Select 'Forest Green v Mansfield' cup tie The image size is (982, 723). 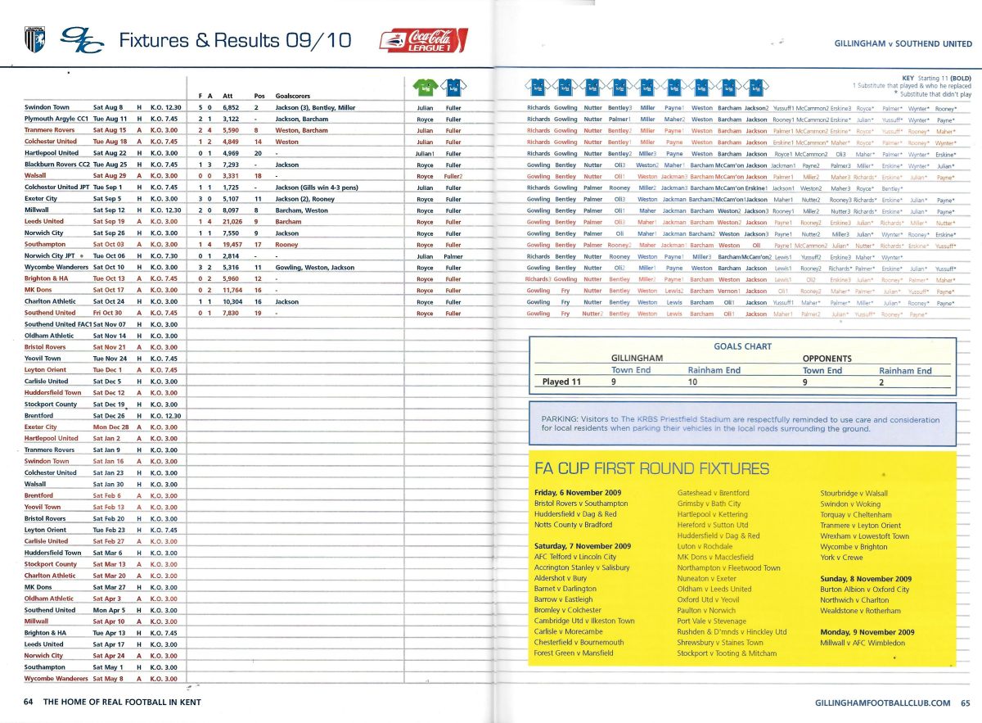click(573, 653)
